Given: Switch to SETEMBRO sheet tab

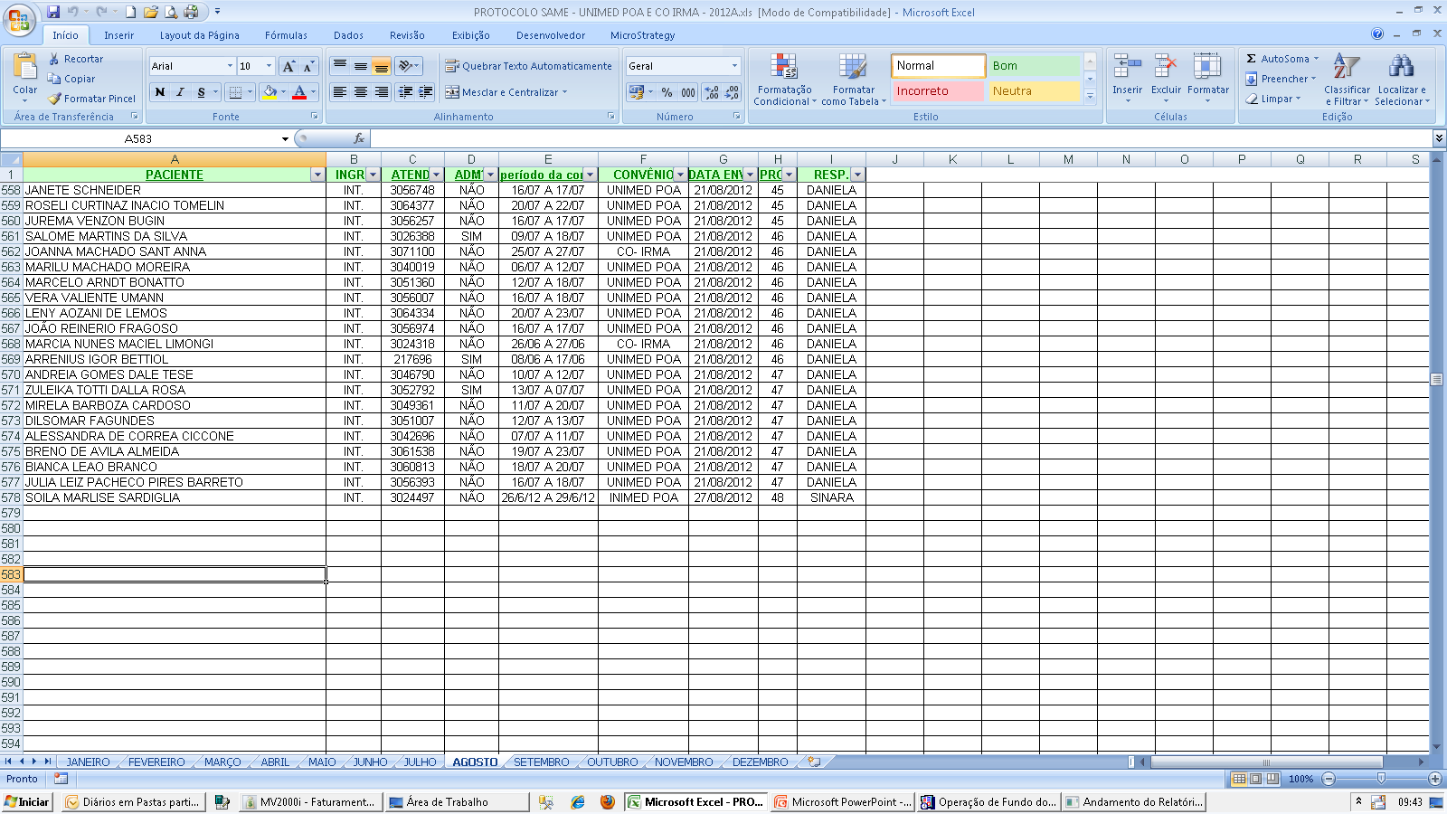Looking at the screenshot, I should (x=541, y=762).
